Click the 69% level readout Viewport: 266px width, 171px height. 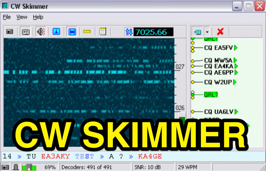pyautogui.click(x=50, y=167)
